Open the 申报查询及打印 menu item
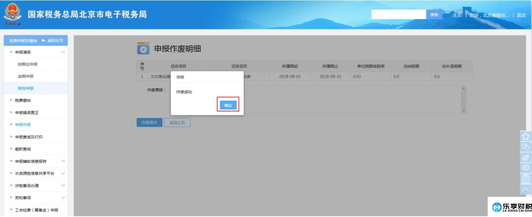Screen dimensions: 532x217 29,137
